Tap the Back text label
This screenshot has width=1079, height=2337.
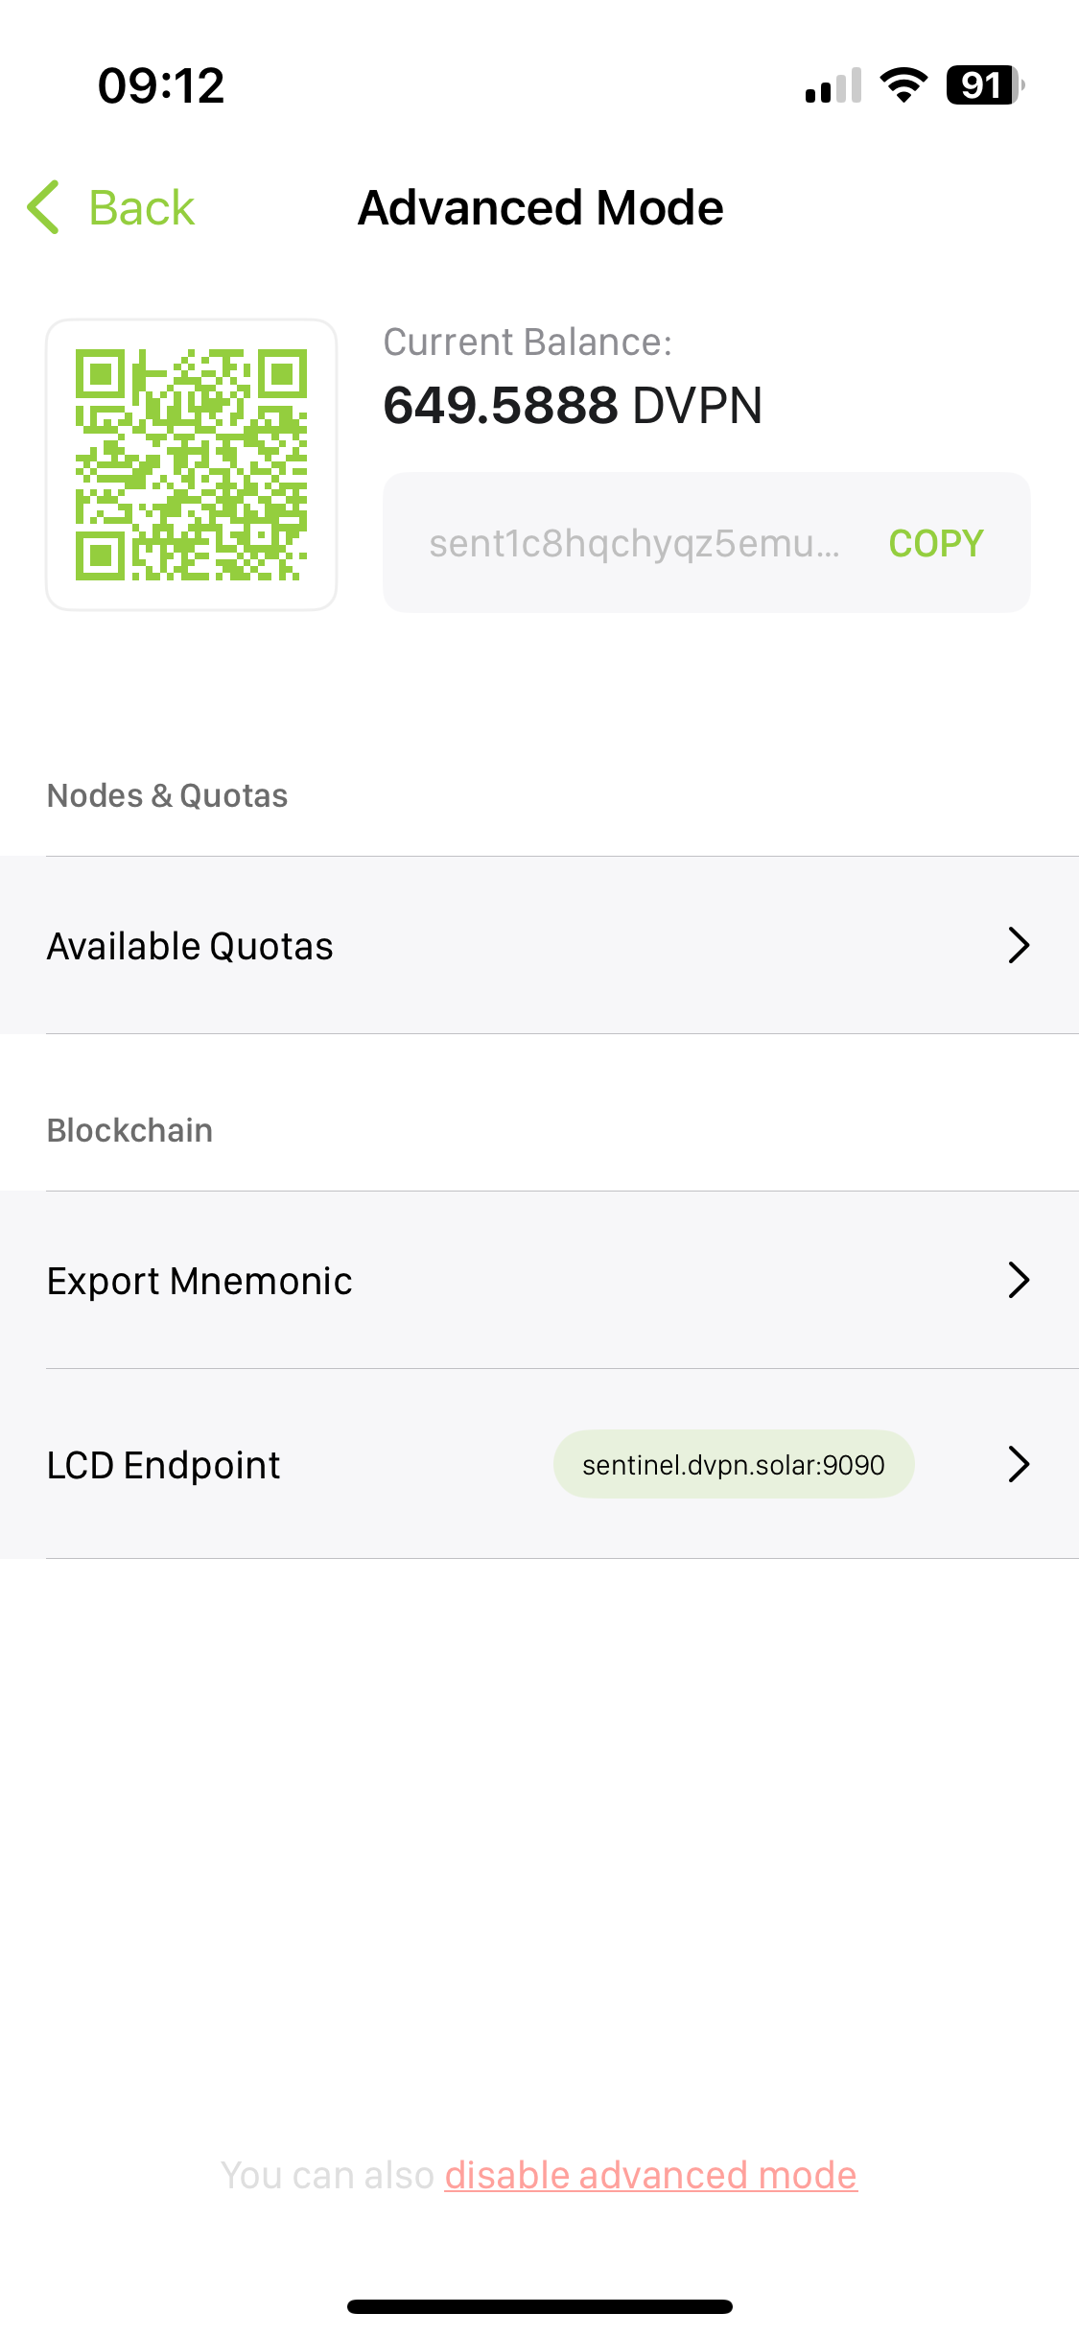pyautogui.click(x=142, y=208)
